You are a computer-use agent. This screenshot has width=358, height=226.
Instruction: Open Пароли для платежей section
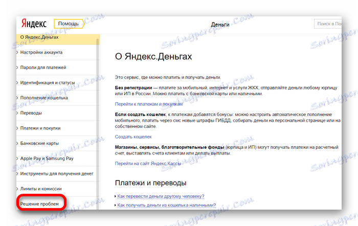(43, 67)
